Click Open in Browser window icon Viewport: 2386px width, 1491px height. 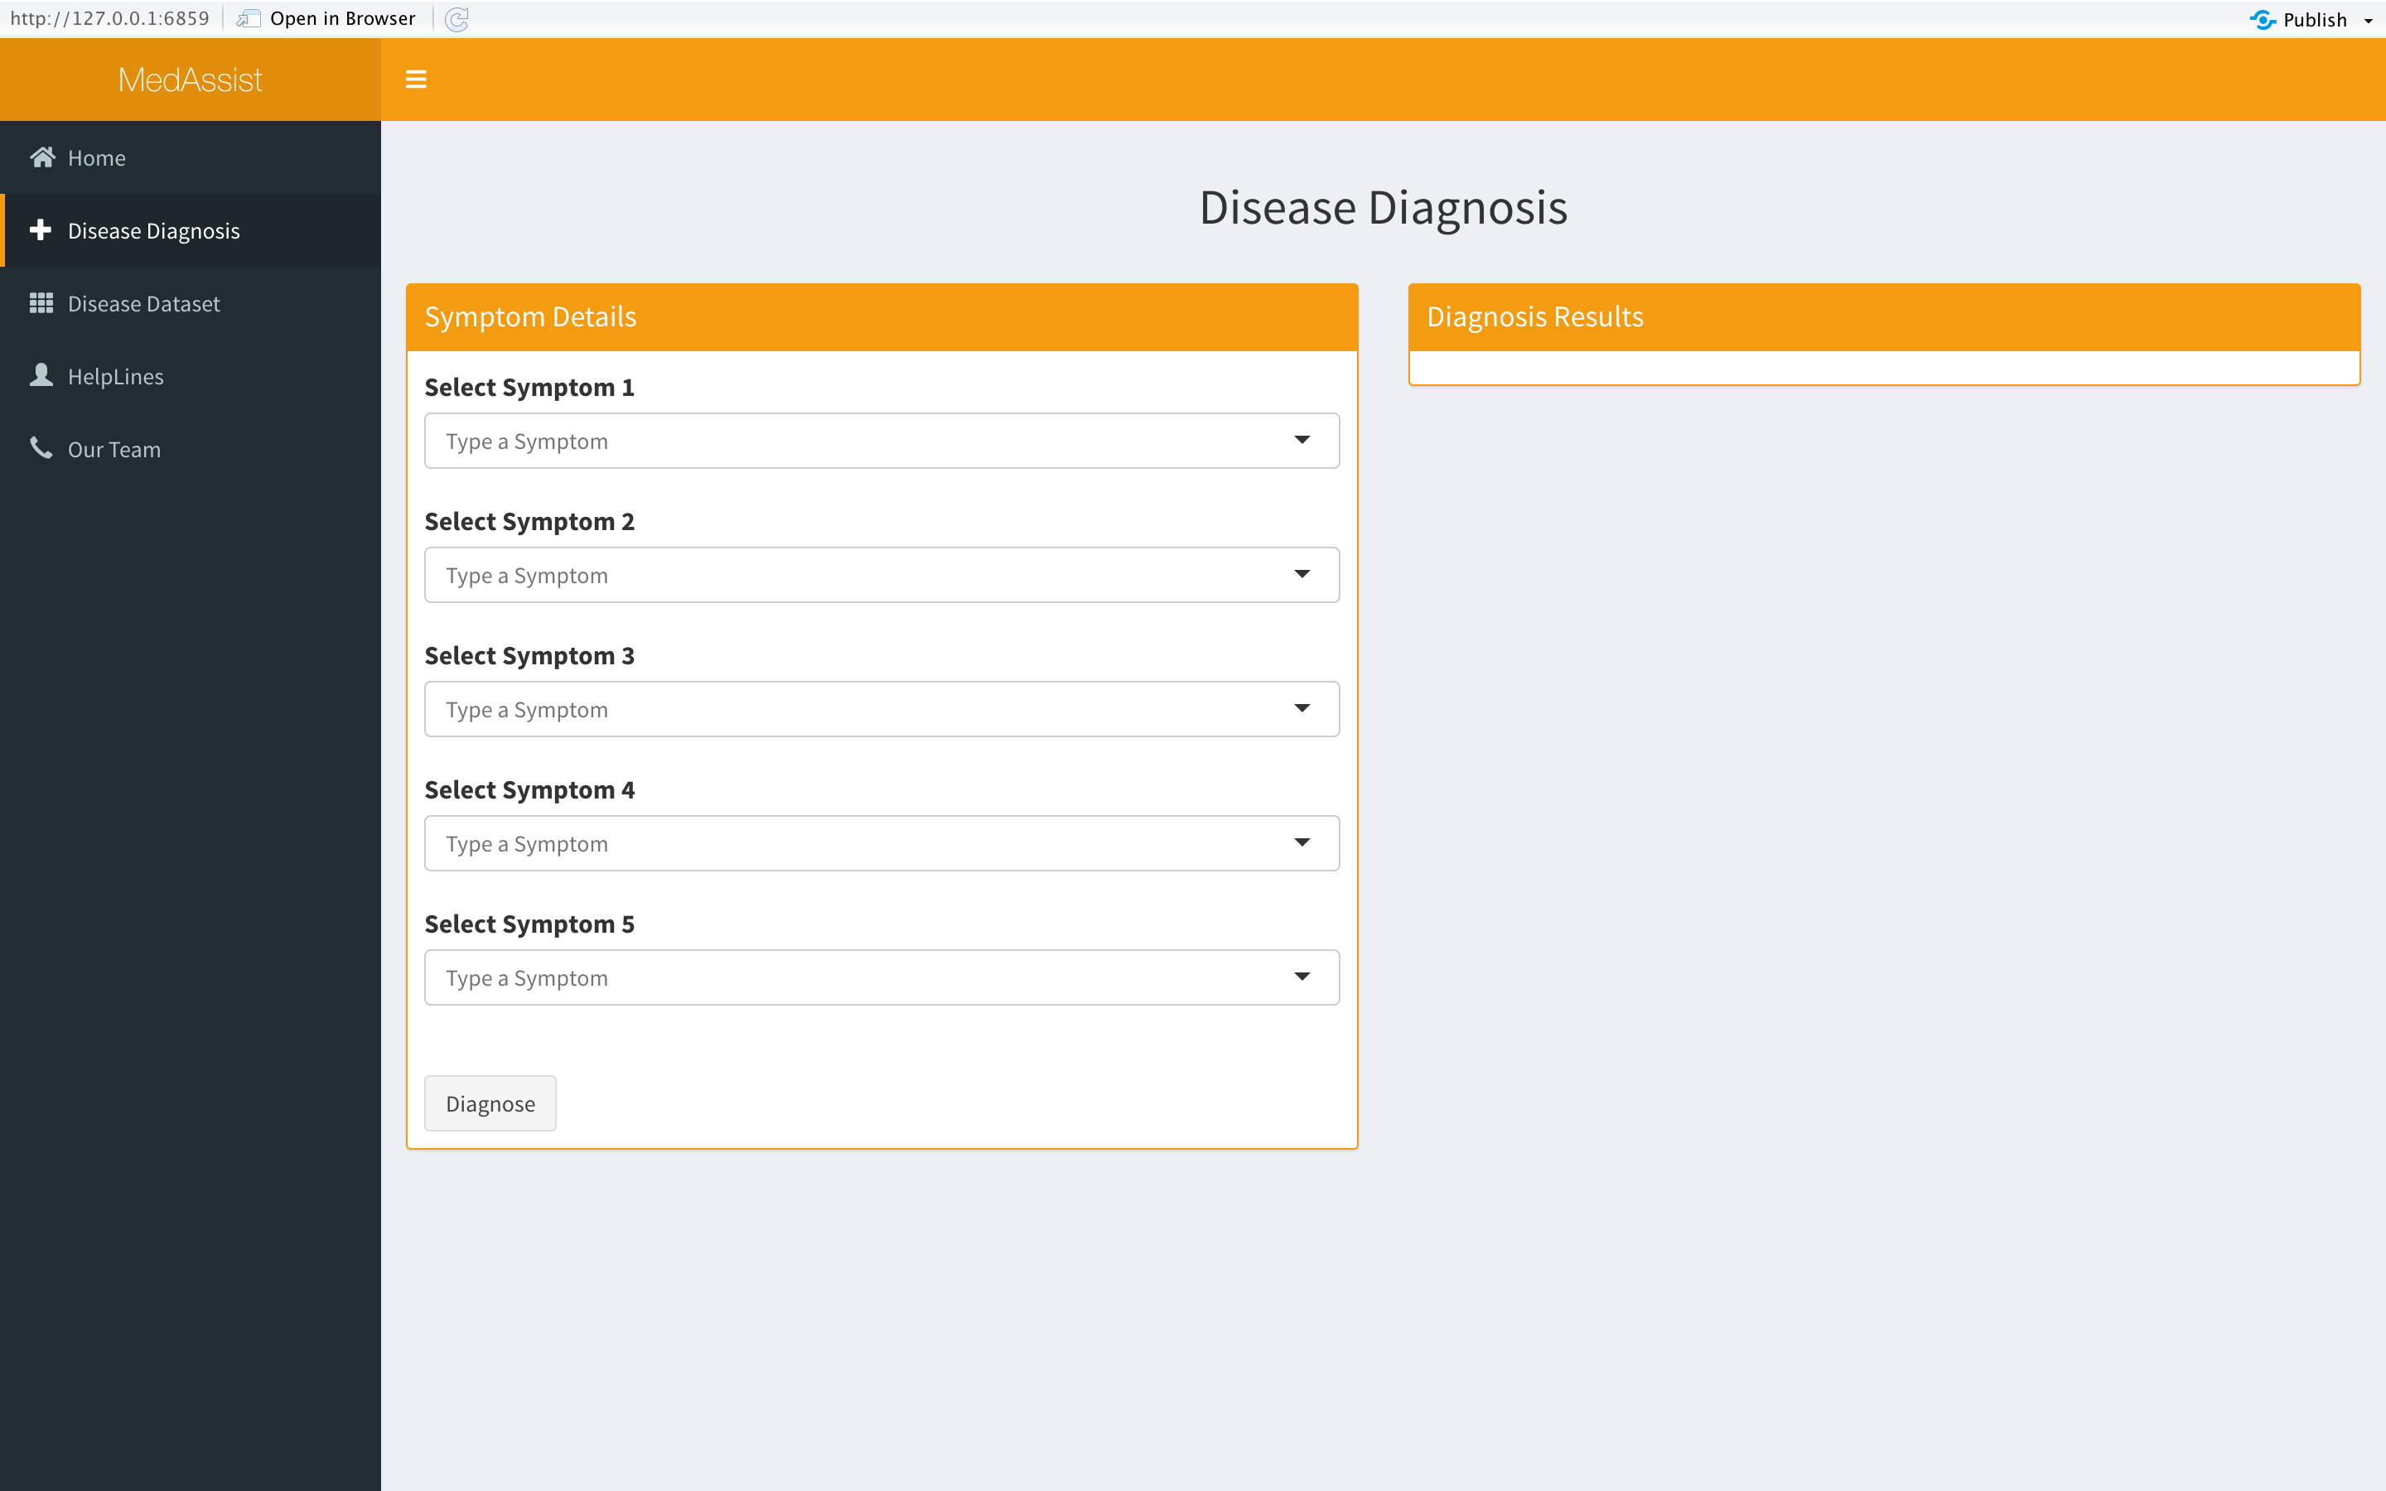pos(249,19)
